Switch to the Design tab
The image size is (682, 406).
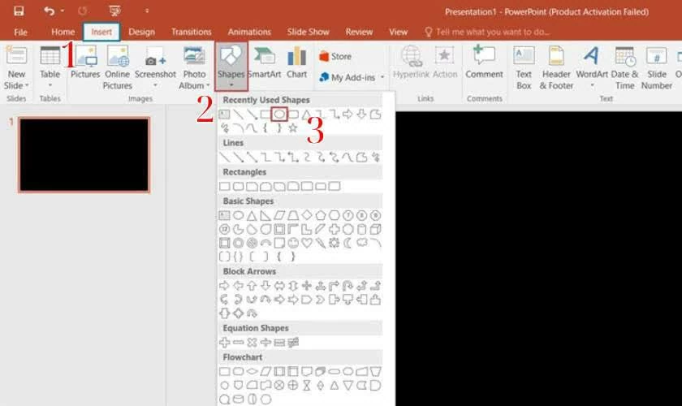point(141,32)
